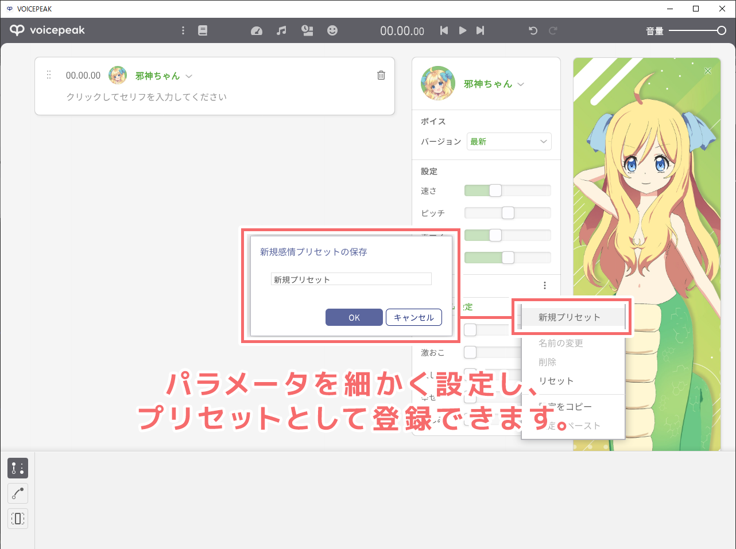
Task: Click the image and person icon in the toolbar
Action: (x=308, y=30)
